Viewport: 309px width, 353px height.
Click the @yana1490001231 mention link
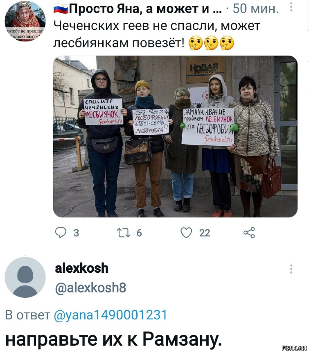(111, 315)
